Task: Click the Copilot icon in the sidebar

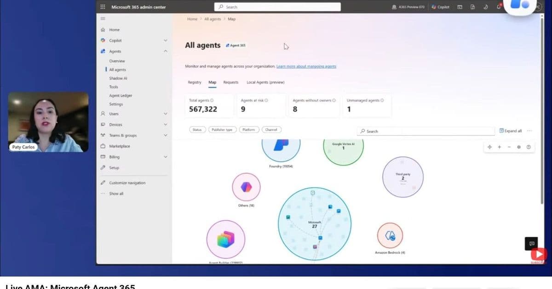Action: [103, 40]
